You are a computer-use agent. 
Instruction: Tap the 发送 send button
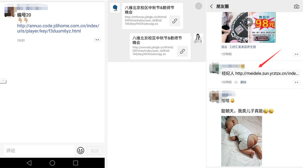95,151
